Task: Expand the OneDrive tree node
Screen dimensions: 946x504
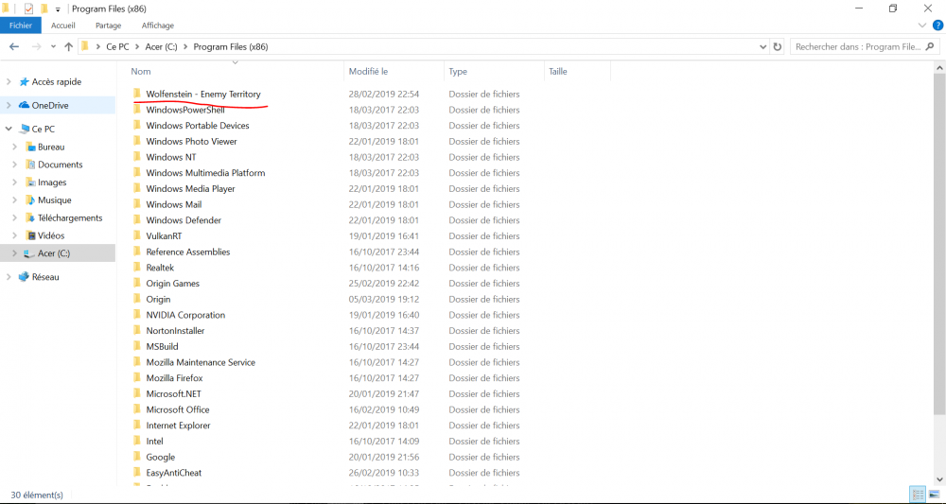Action: [9, 105]
